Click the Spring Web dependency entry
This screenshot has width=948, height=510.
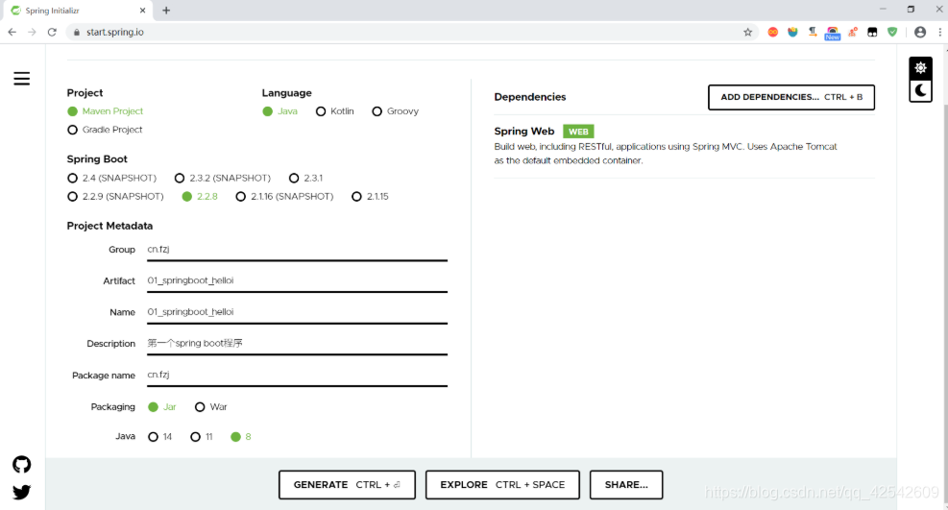(685, 146)
